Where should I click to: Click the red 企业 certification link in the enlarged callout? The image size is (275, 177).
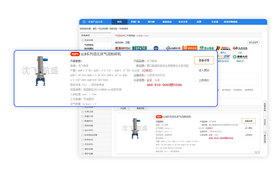click(x=149, y=80)
